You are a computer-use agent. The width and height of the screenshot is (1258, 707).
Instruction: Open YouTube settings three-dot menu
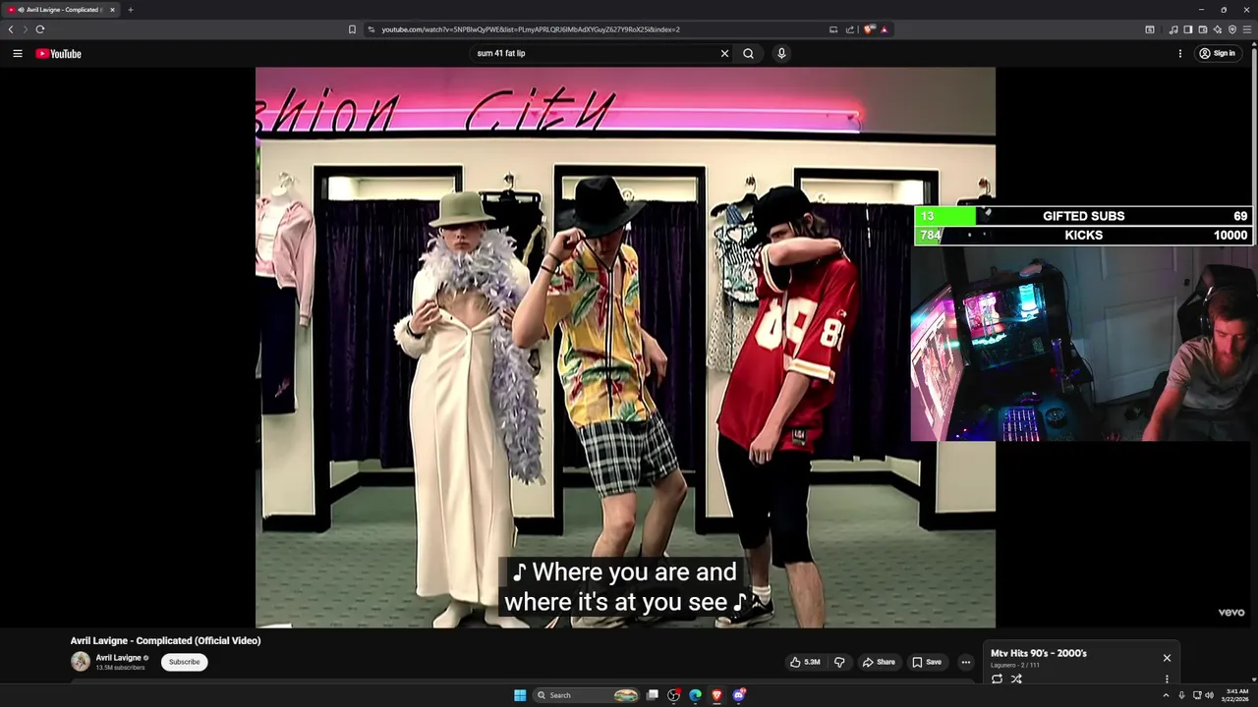pyautogui.click(x=1180, y=54)
